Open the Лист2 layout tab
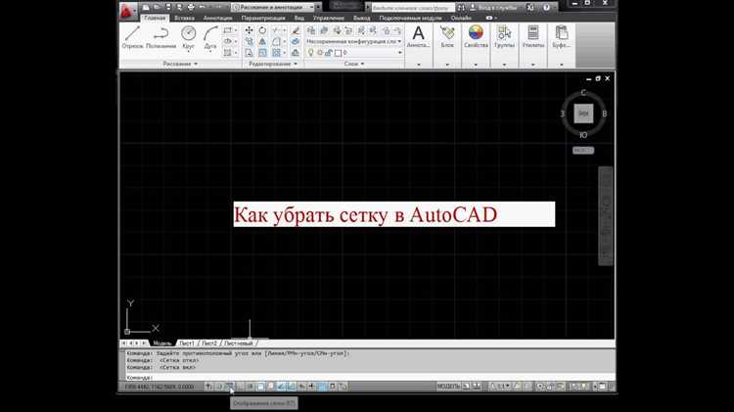This screenshot has height=412, width=734. point(209,343)
